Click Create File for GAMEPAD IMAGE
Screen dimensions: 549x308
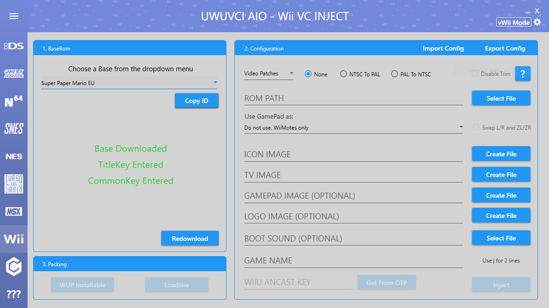(501, 195)
